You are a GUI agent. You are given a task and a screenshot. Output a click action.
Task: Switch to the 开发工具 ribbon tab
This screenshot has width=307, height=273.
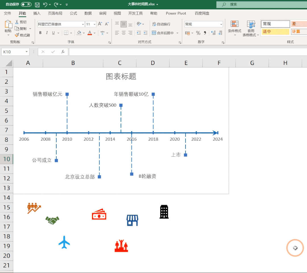click(135, 13)
